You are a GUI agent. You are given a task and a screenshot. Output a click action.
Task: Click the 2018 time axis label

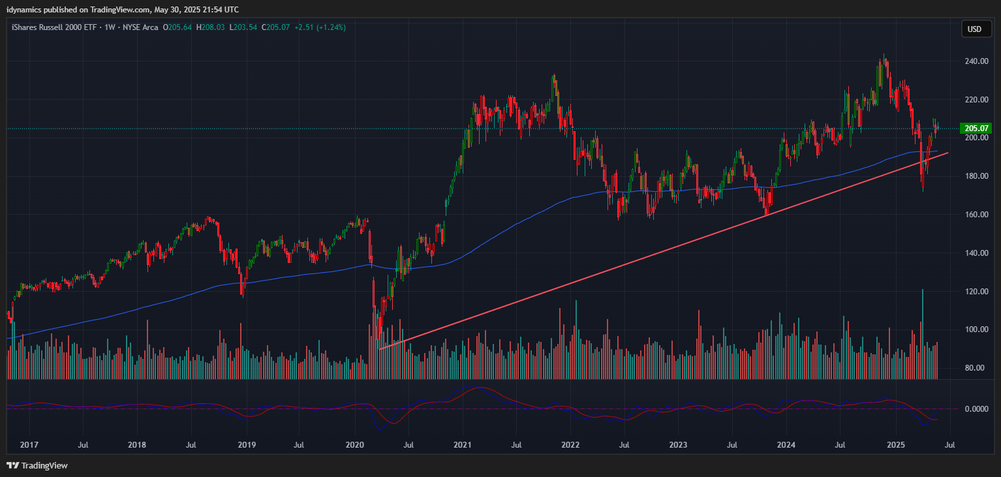(137, 446)
